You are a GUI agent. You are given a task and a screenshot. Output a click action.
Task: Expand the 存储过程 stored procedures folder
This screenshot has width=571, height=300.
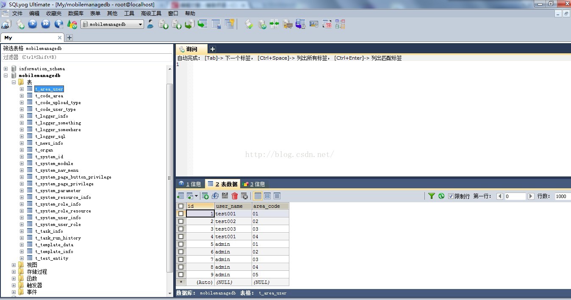tap(14, 272)
